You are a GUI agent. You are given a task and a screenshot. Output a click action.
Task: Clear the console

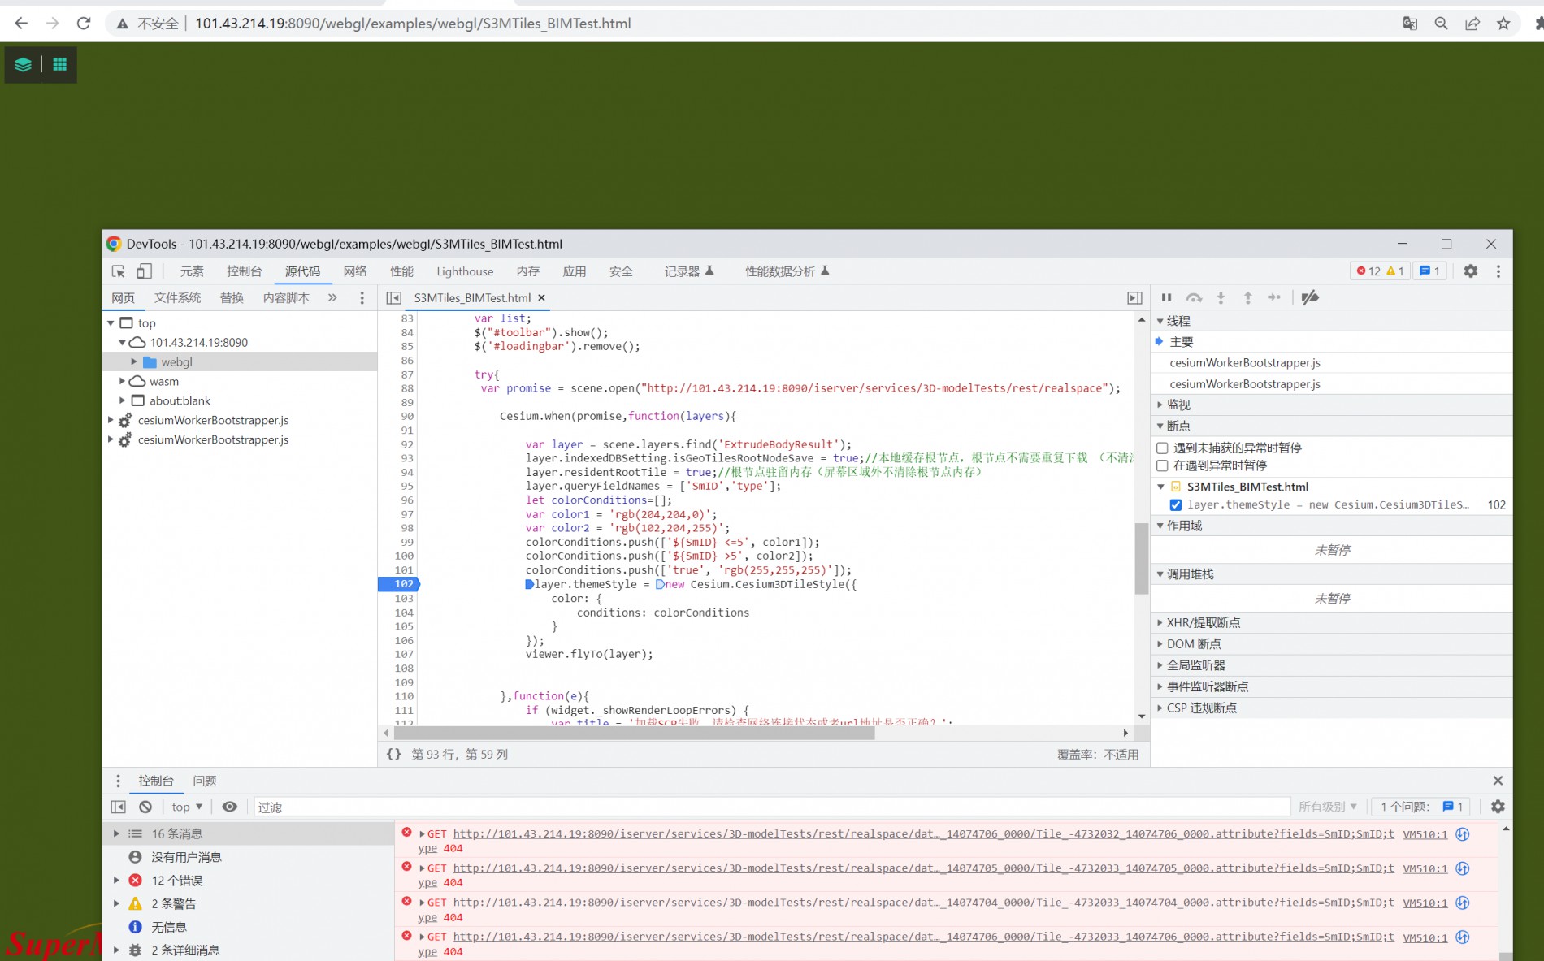[x=145, y=807]
